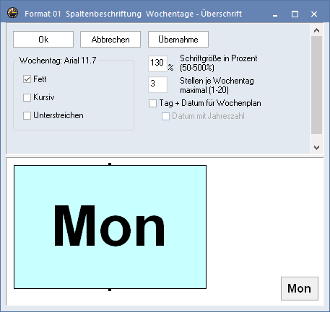Close the Format 01 dialog window

(x=314, y=14)
